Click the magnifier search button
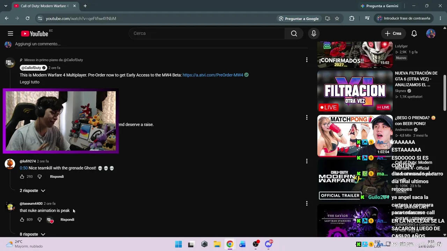The height and width of the screenshot is (251, 447). click(294, 33)
